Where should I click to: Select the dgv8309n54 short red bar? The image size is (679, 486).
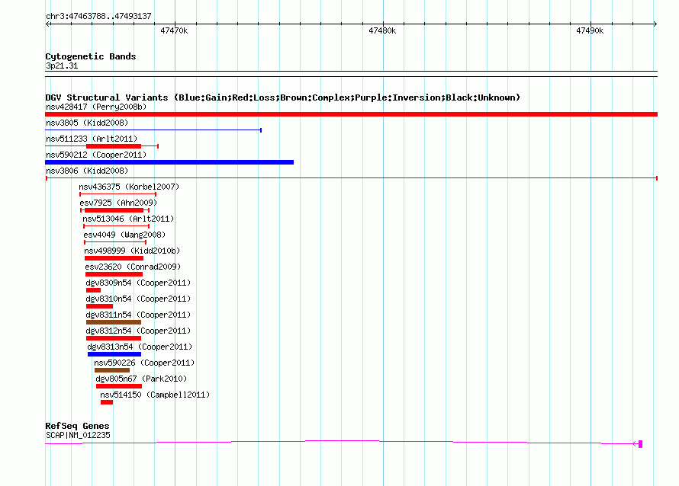[94, 290]
